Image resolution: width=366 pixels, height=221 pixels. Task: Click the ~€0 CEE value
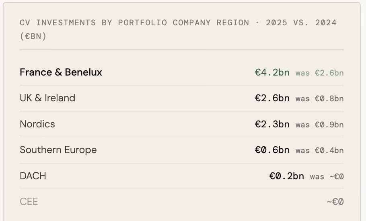pyautogui.click(x=335, y=202)
